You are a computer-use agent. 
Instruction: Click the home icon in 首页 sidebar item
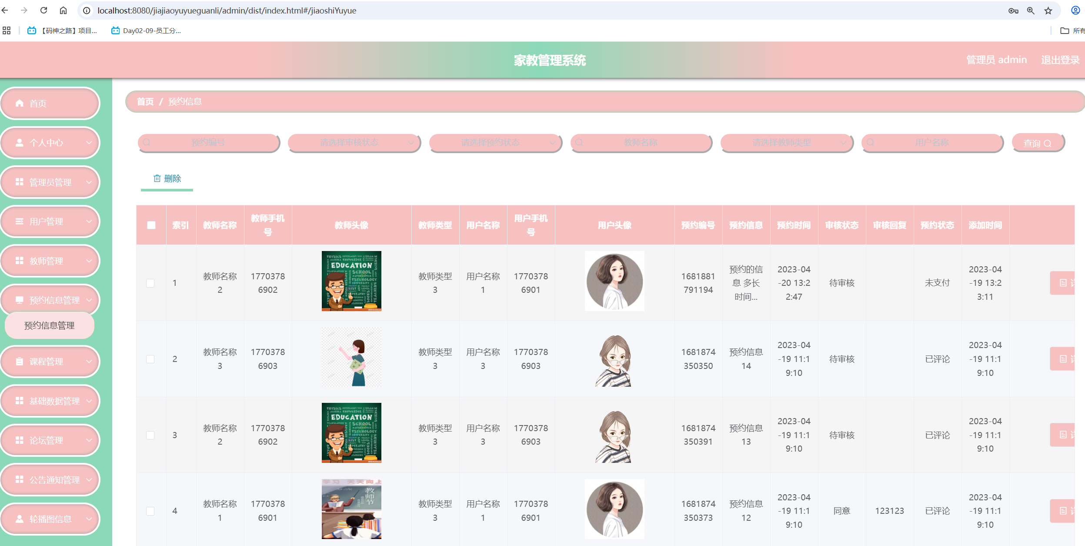(20, 103)
